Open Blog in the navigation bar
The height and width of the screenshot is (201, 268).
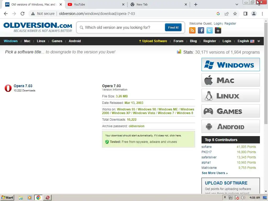coord(193,41)
